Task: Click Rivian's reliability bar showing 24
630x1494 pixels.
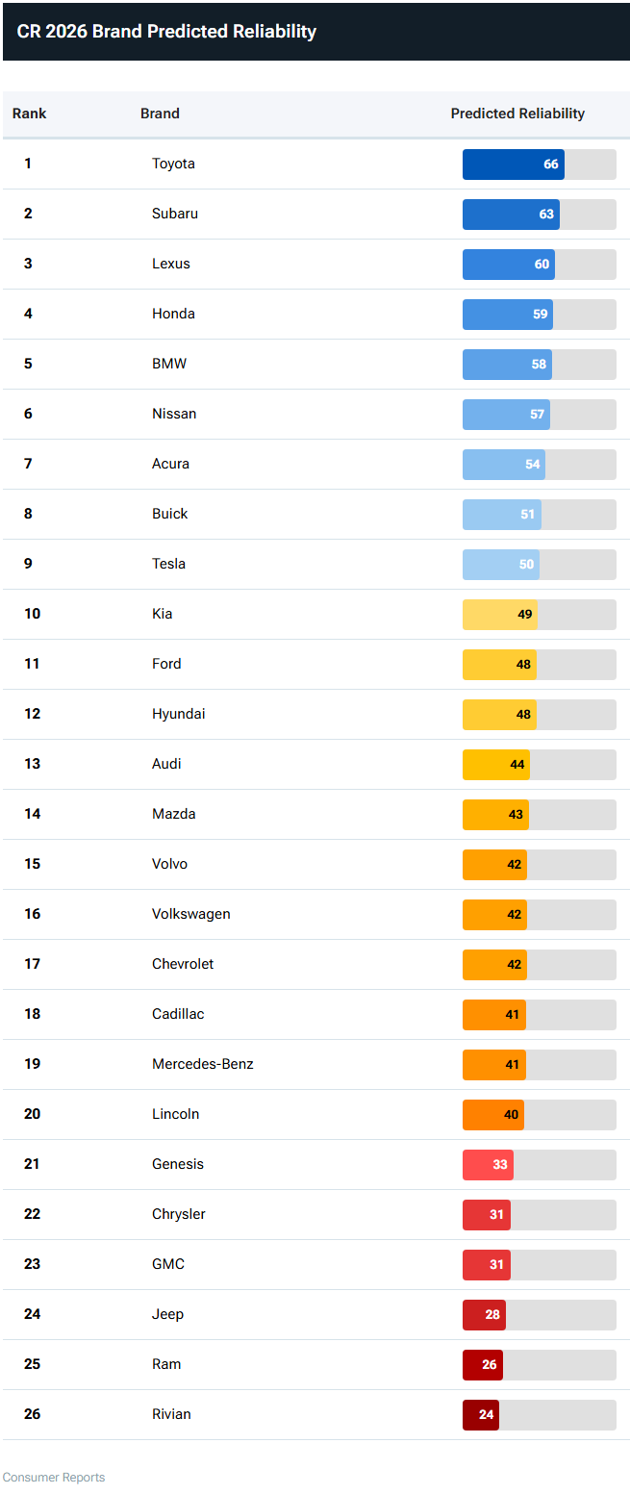Action: pyautogui.click(x=481, y=1415)
